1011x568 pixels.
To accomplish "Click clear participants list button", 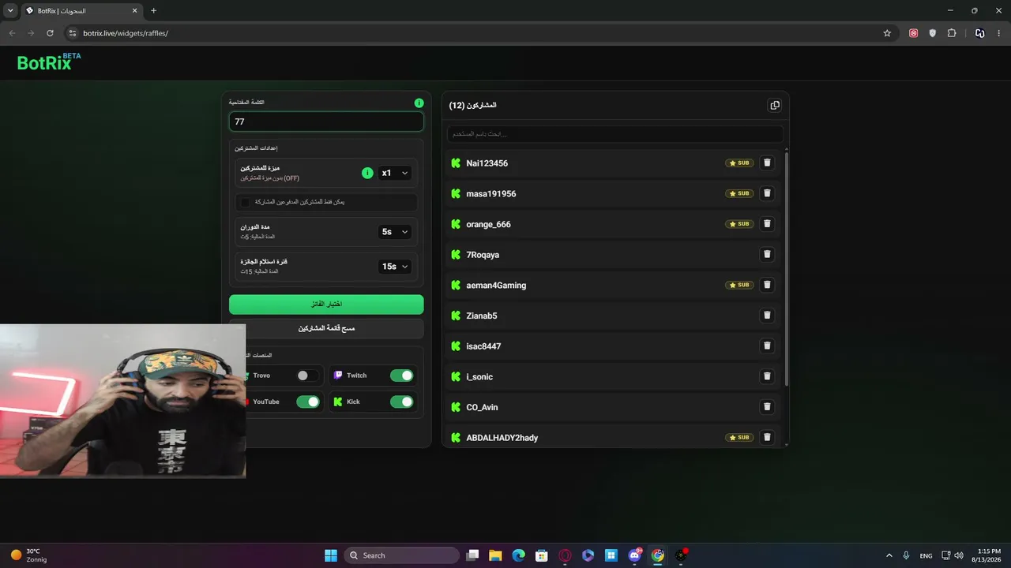I will (x=326, y=328).
